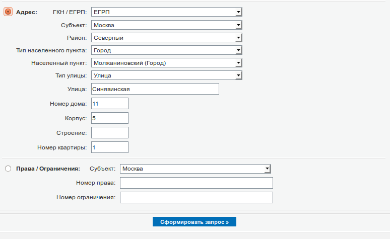Focus the Корпус input field
This screenshot has height=239, width=390.
[110, 118]
